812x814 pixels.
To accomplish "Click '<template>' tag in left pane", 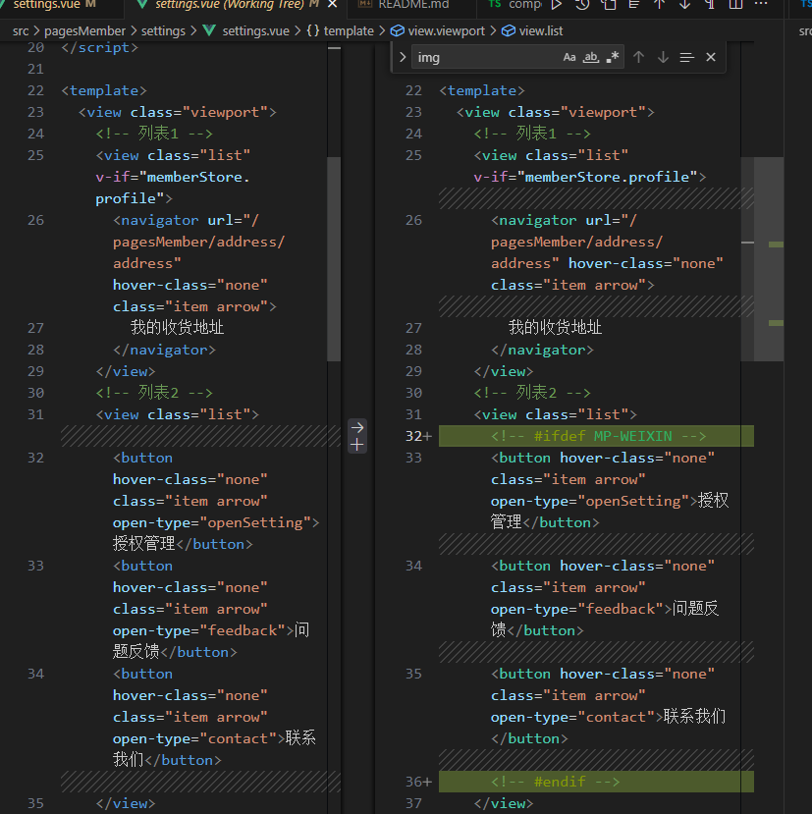I will pos(104,91).
